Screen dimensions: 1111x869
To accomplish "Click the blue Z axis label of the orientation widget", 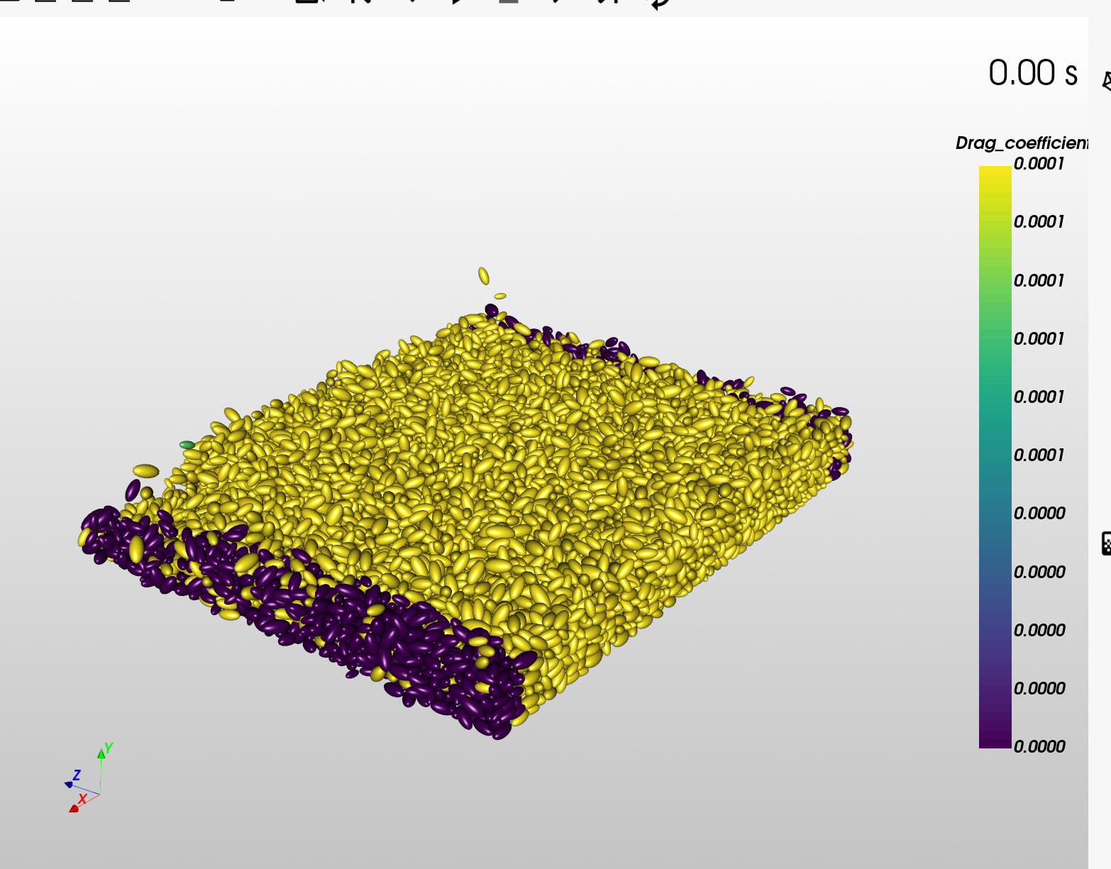I will click(77, 775).
